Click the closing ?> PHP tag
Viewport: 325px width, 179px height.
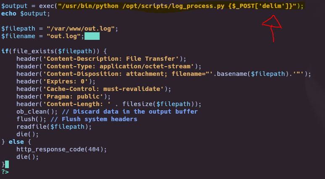point(5,172)
